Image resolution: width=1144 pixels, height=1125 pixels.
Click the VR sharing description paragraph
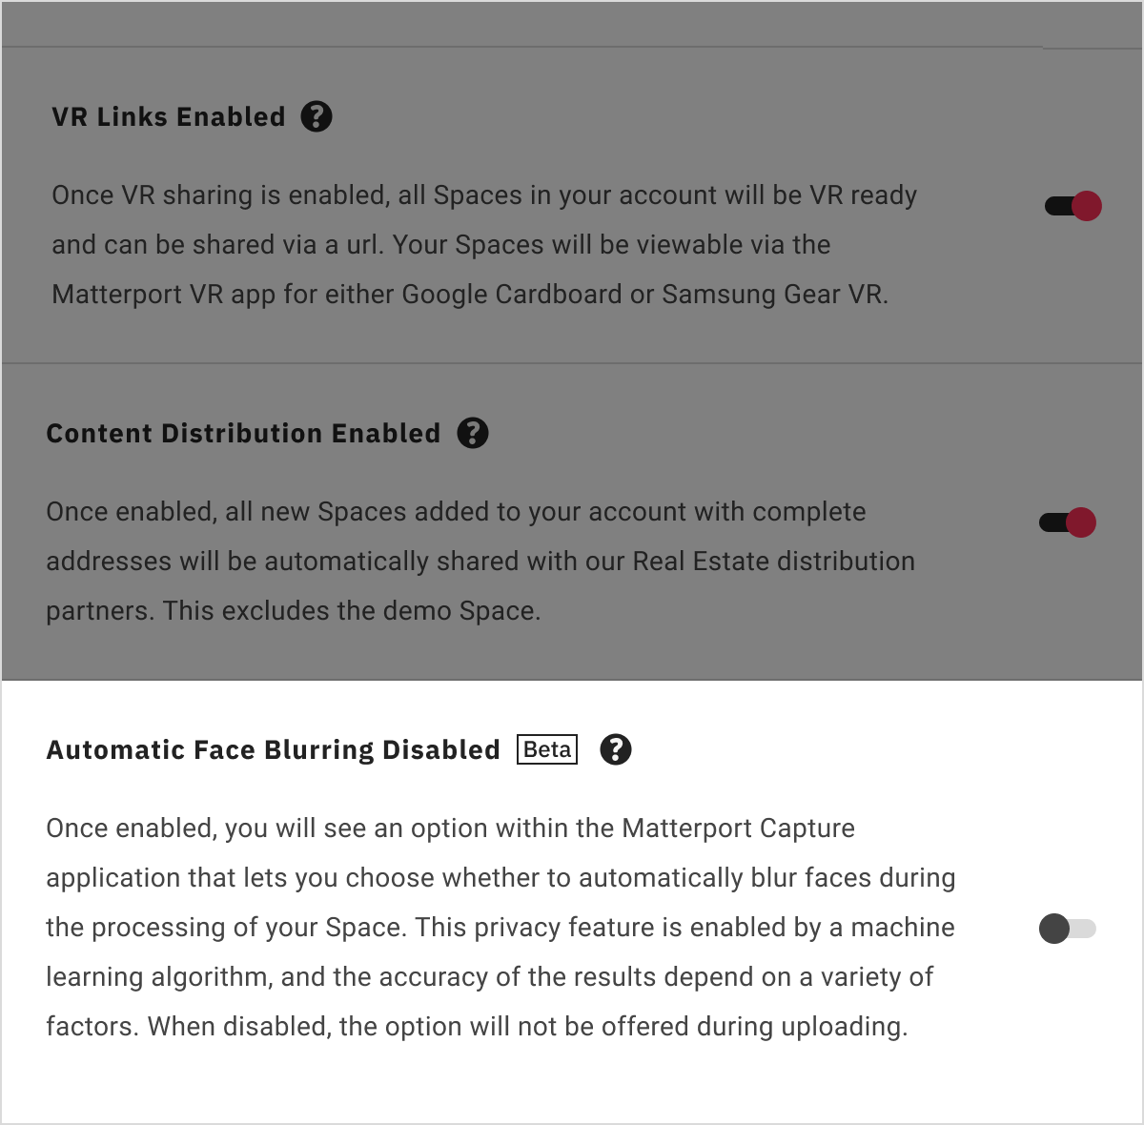click(x=484, y=245)
